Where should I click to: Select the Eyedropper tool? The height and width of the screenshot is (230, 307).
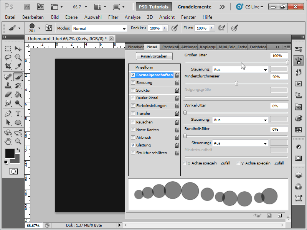coord(18,66)
